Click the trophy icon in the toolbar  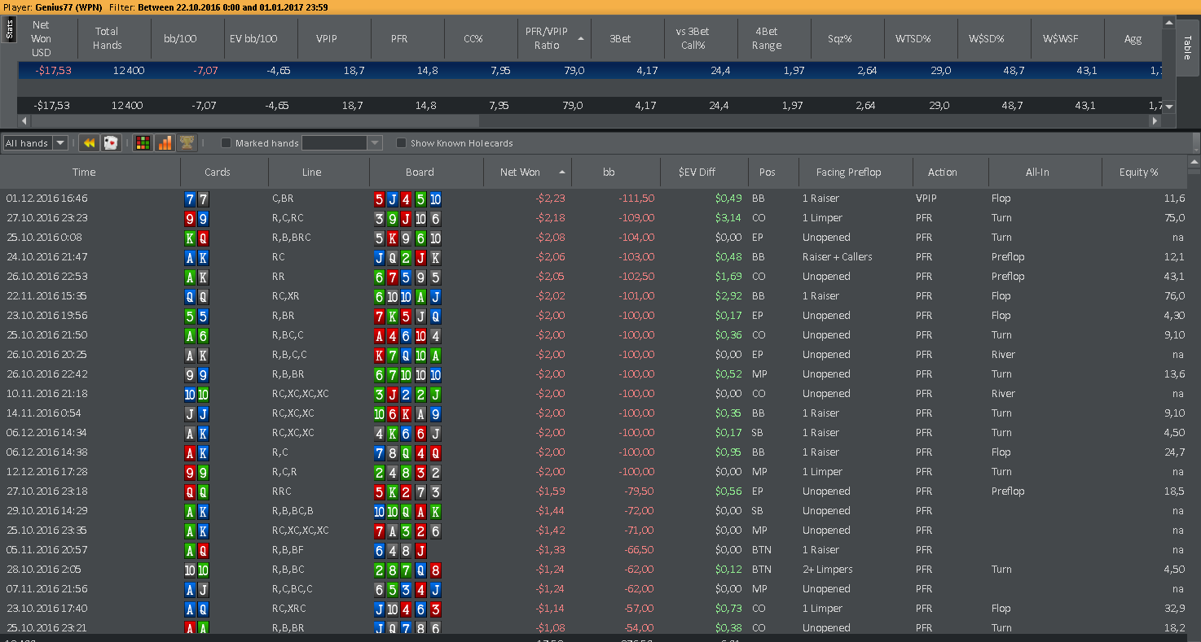coord(187,143)
